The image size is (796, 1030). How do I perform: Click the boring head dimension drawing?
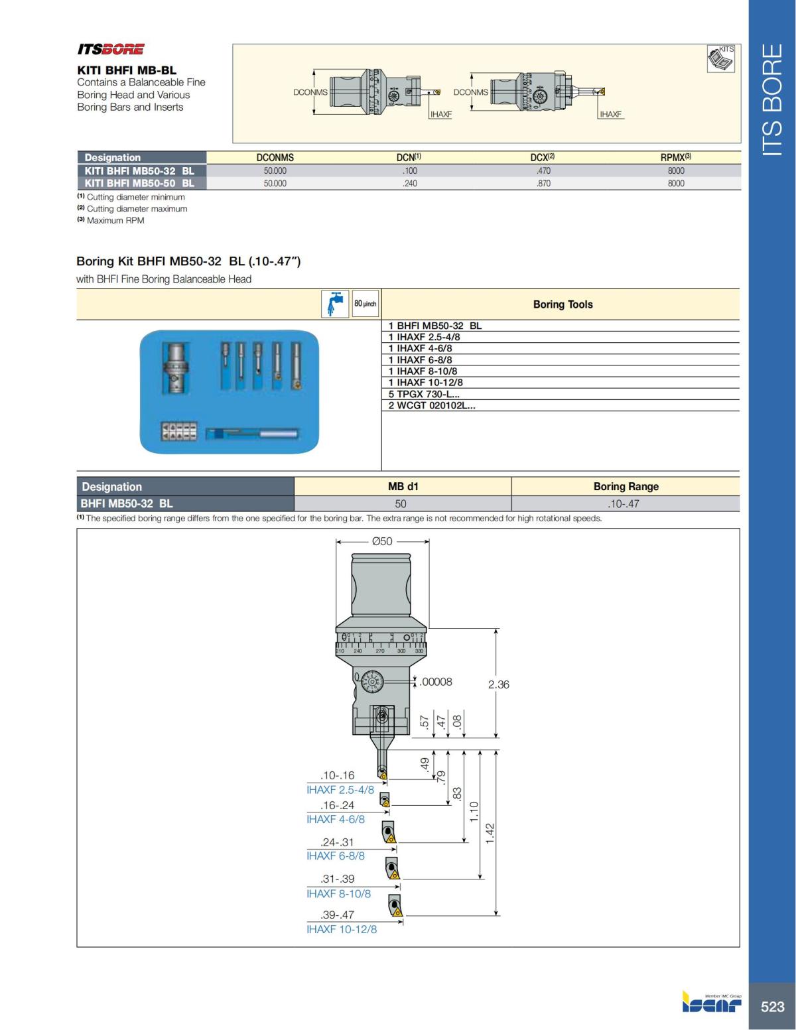(x=408, y=738)
